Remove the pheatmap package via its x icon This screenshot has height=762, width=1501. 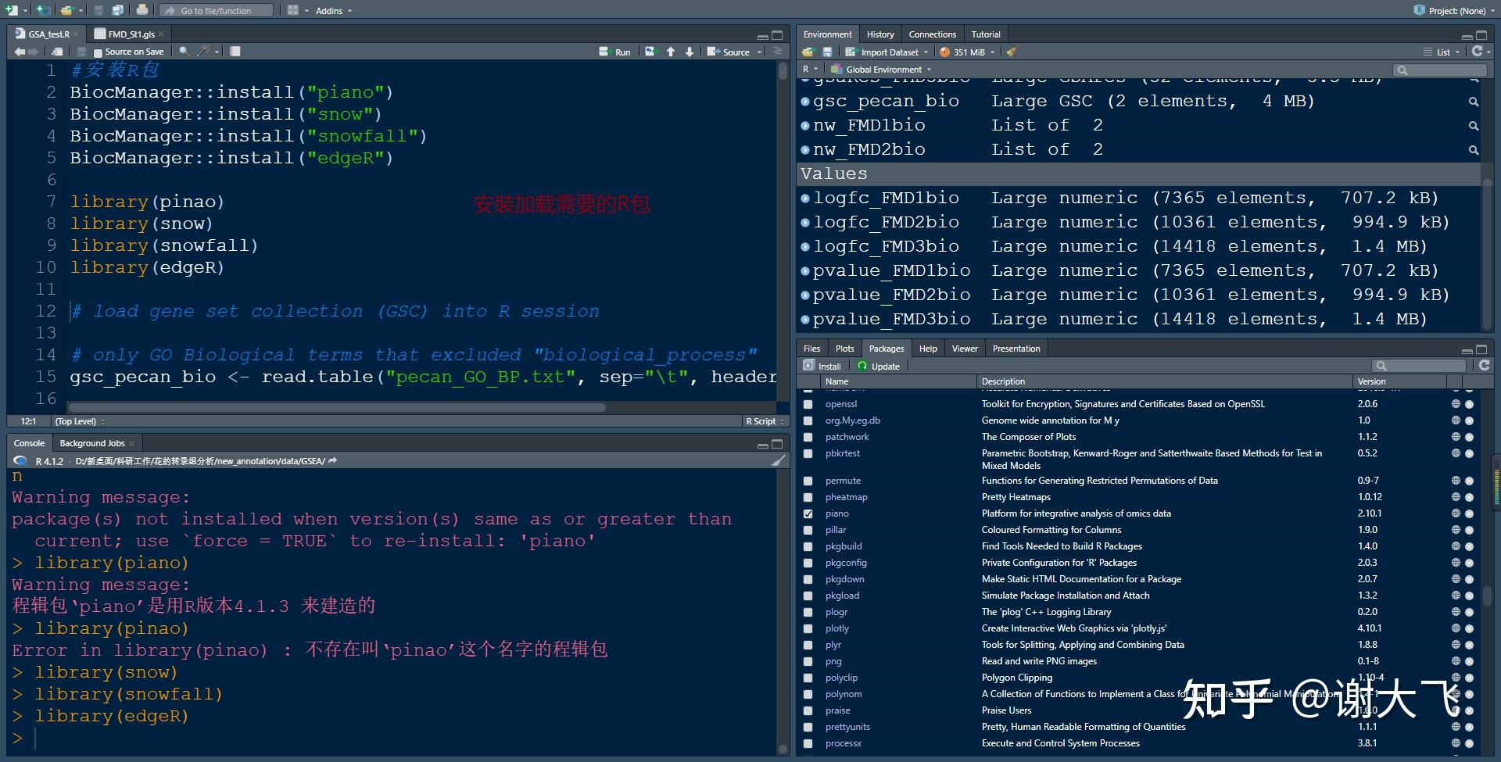click(x=1469, y=497)
